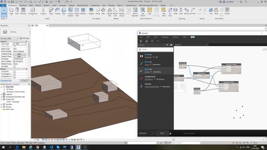Viewport: 267px width, 150px height.
Task: Select the Shaft opening tool
Action: [x=175, y=11]
